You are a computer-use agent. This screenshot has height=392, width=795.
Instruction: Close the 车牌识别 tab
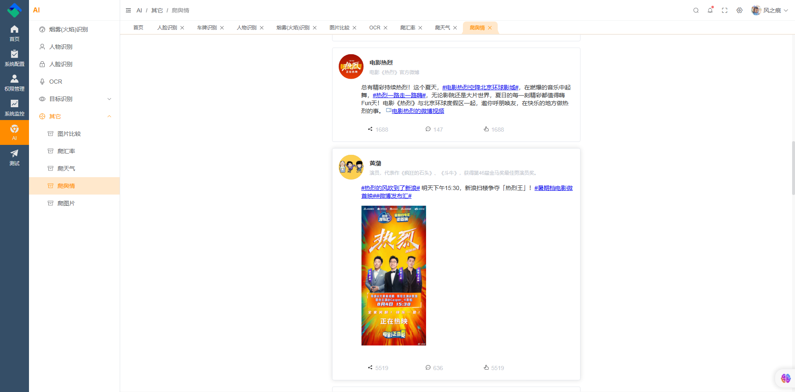222,28
